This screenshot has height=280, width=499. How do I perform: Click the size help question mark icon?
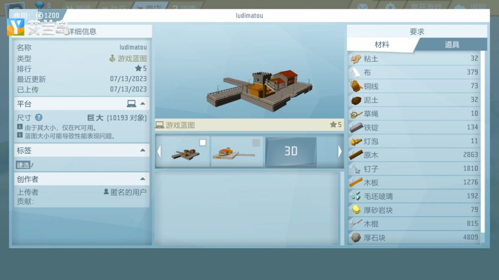[x=38, y=118]
